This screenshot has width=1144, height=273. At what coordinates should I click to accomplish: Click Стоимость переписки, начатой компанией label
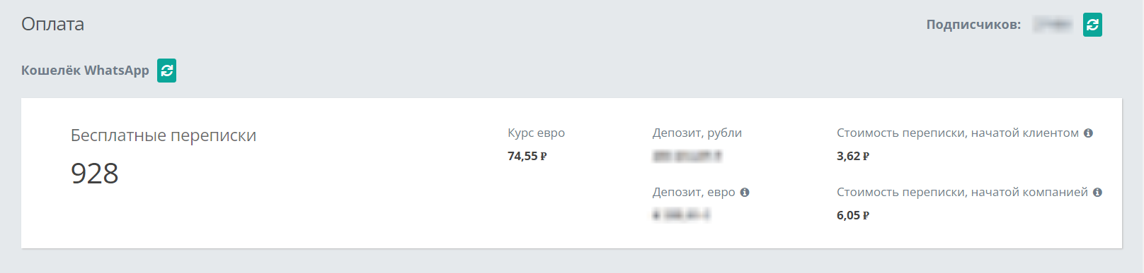[x=962, y=192]
